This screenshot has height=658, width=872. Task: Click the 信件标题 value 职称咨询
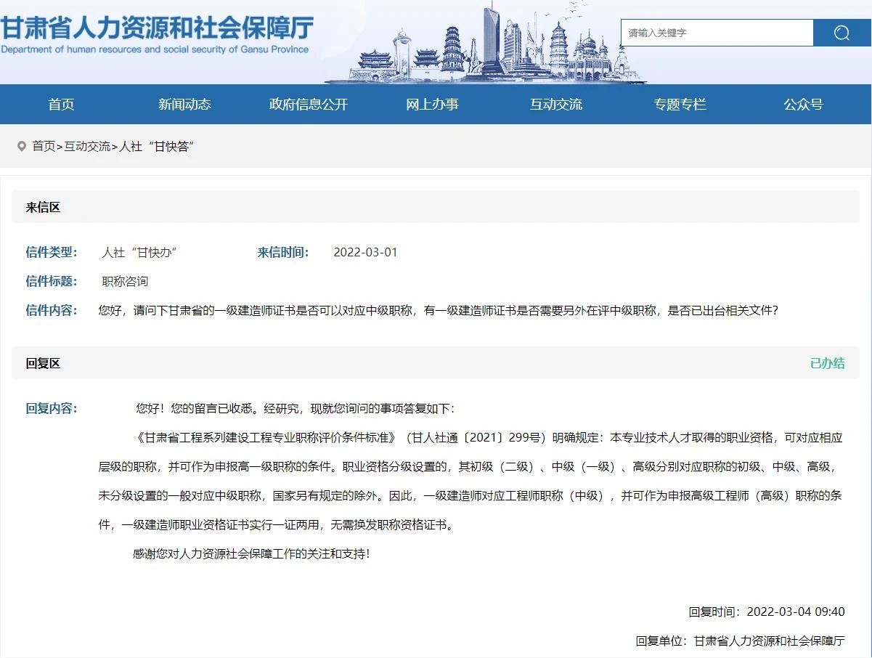point(125,281)
